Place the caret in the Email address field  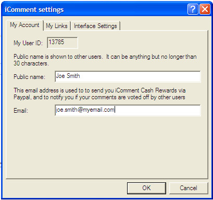[128, 110]
